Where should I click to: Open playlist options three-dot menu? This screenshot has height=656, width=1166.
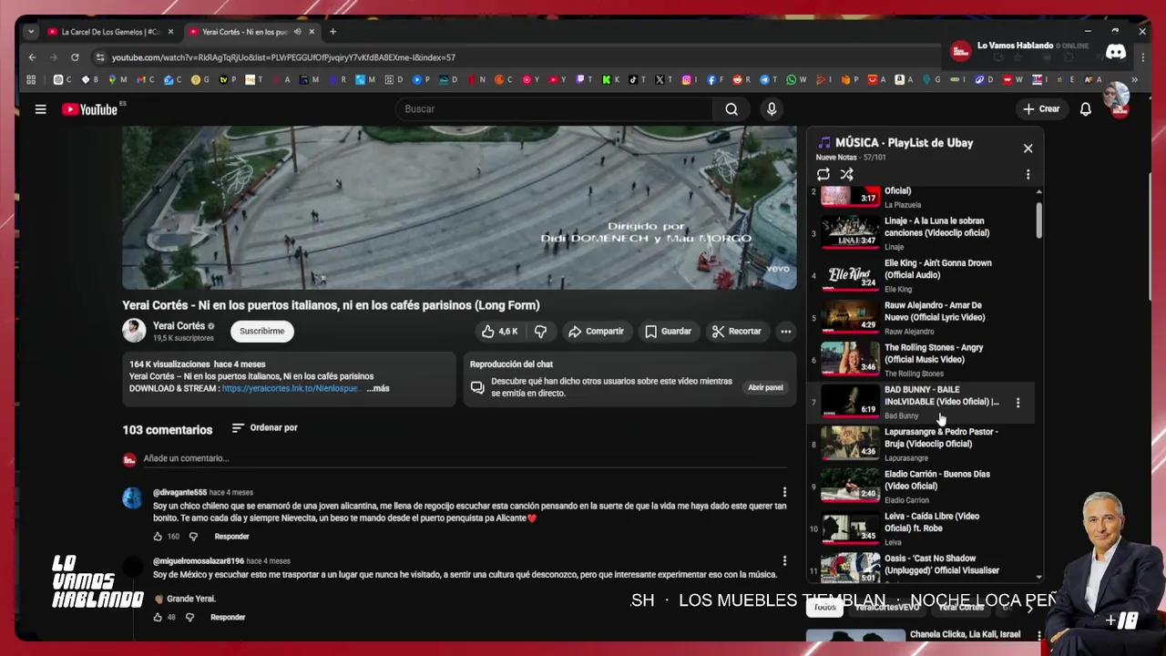tap(1028, 174)
